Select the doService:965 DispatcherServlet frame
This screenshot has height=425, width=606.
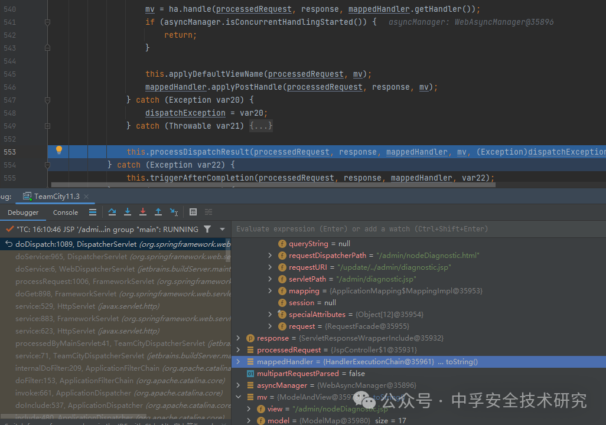click(x=116, y=257)
